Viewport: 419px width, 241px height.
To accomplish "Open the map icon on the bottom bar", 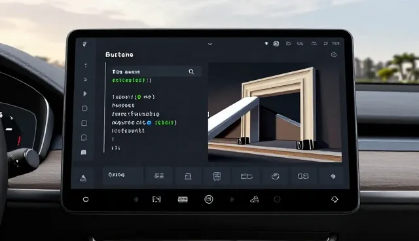I will [x=156, y=199].
